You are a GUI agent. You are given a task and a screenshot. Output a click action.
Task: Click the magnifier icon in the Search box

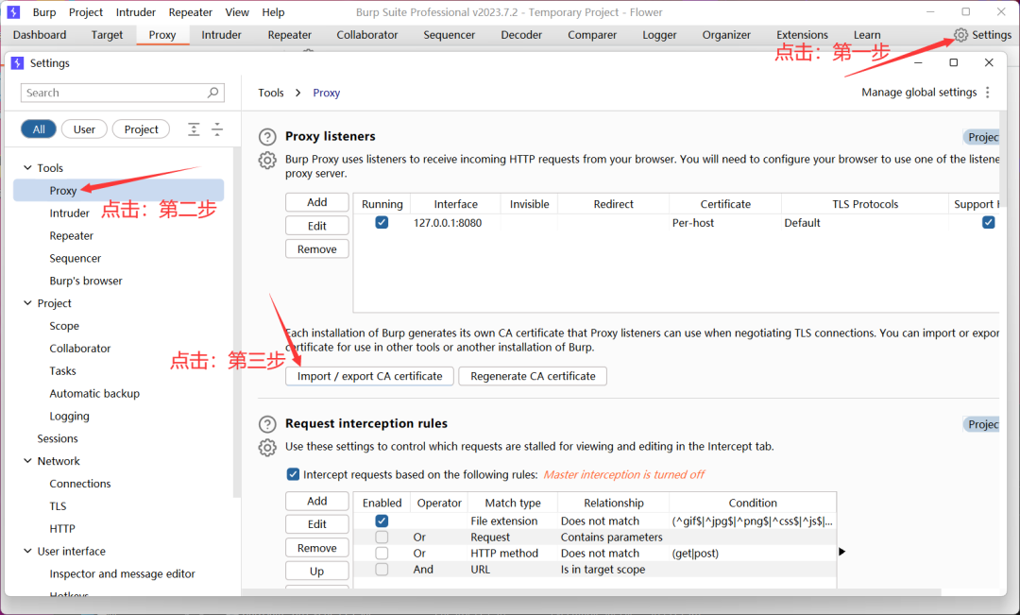[213, 93]
